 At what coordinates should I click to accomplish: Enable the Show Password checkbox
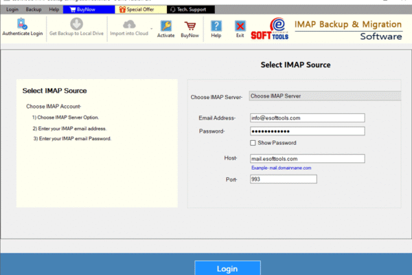click(253, 143)
